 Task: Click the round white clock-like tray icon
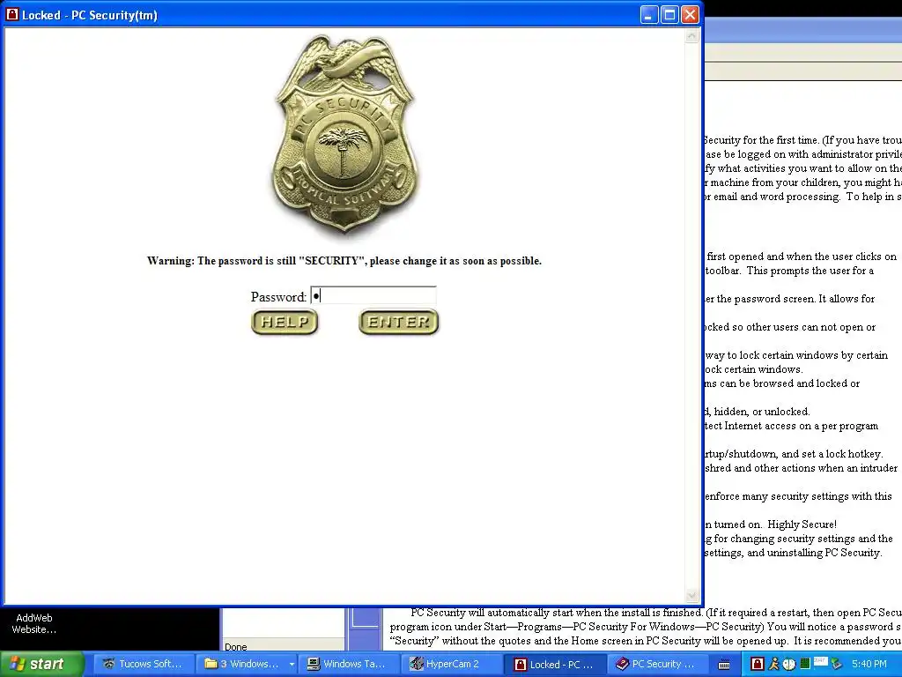(788, 665)
